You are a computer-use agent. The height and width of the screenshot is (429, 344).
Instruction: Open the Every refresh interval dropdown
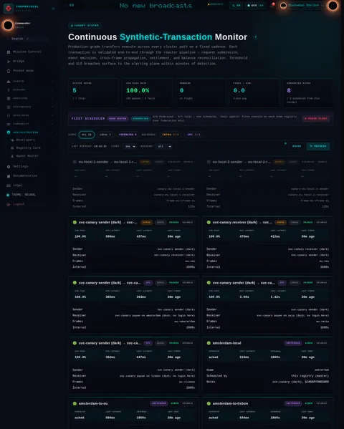(x=130, y=146)
